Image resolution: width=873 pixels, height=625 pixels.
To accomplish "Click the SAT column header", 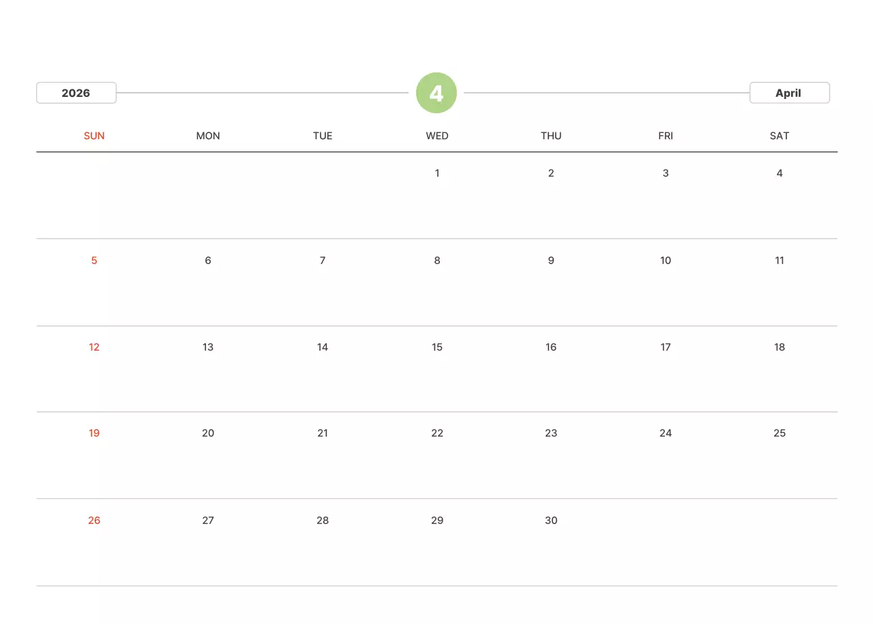I will coord(780,136).
